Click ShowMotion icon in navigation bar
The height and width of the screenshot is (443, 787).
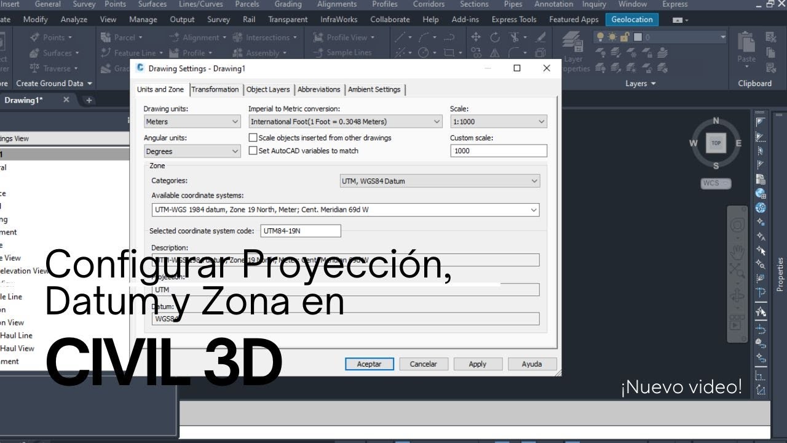click(x=736, y=322)
